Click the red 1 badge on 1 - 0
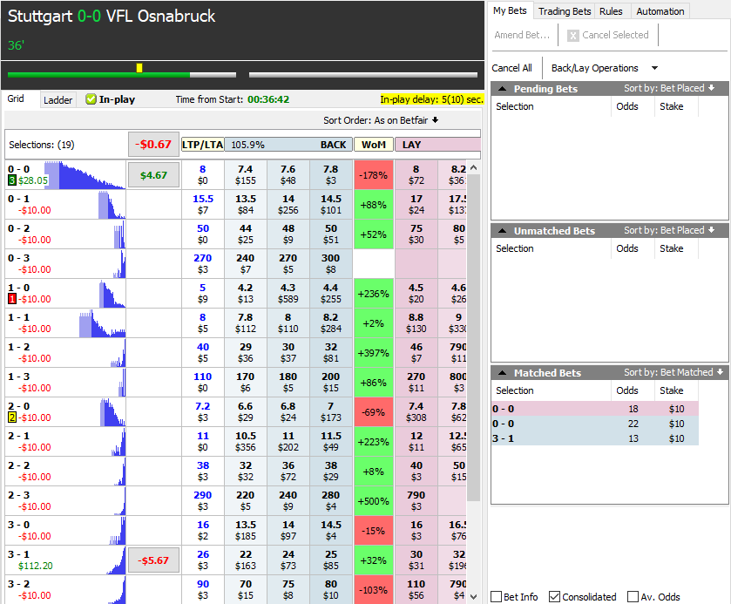This screenshot has height=604, width=731. [12, 299]
